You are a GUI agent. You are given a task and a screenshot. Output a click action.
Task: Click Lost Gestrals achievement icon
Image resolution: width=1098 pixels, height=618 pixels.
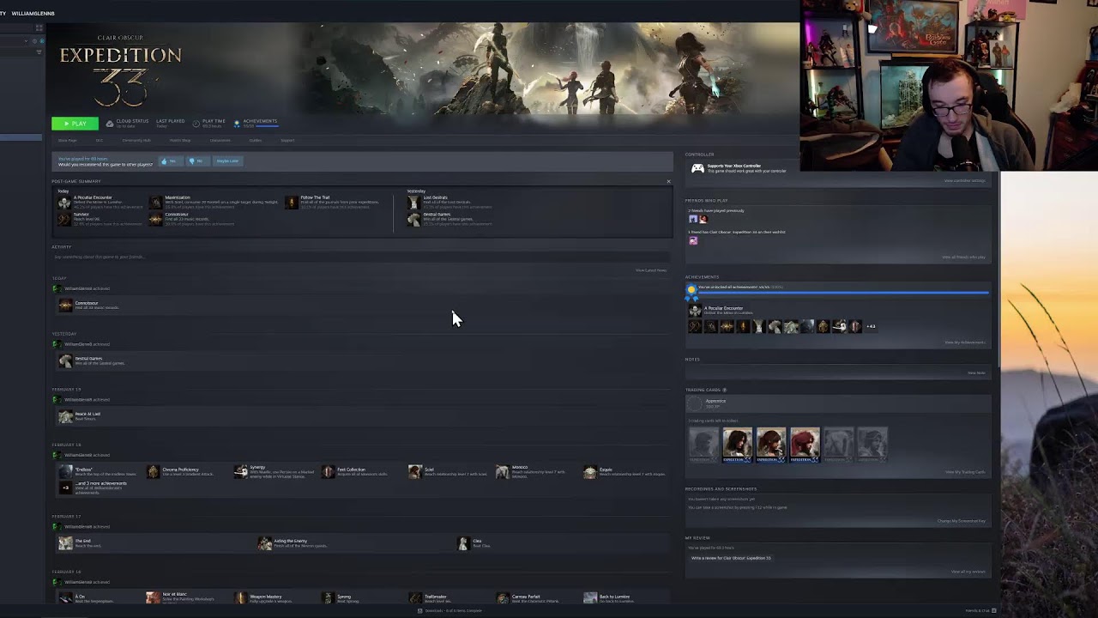point(413,203)
